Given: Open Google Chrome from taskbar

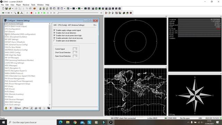Looking at the screenshot, I should coord(75,122).
